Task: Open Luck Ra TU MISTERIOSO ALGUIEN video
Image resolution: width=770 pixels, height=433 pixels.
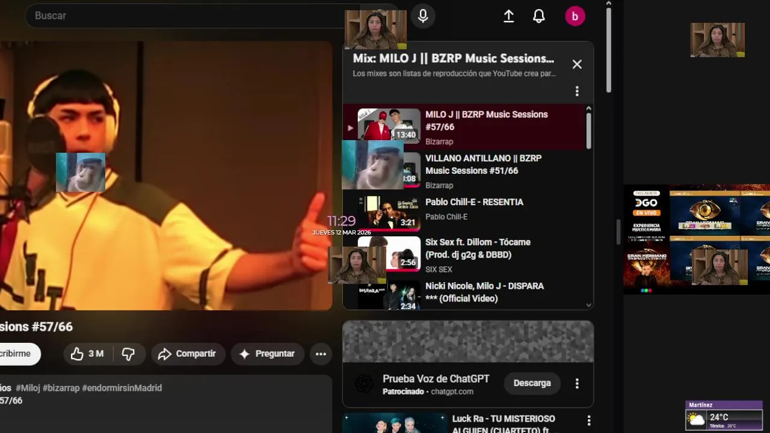Action: [x=504, y=425]
